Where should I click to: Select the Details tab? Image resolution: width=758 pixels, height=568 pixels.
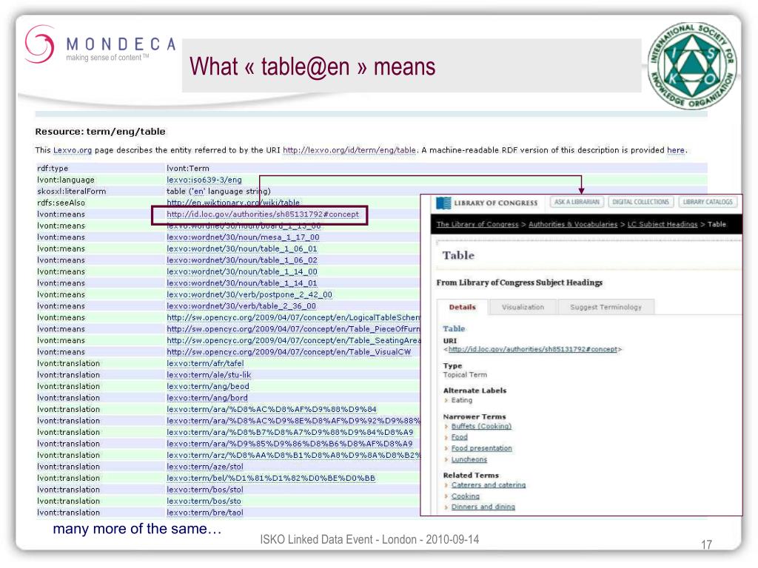click(x=462, y=307)
